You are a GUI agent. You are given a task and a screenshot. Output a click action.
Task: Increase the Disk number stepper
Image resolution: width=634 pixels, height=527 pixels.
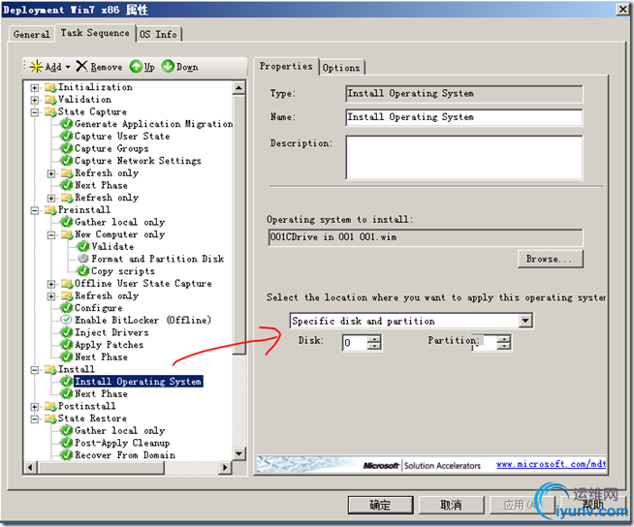click(374, 339)
